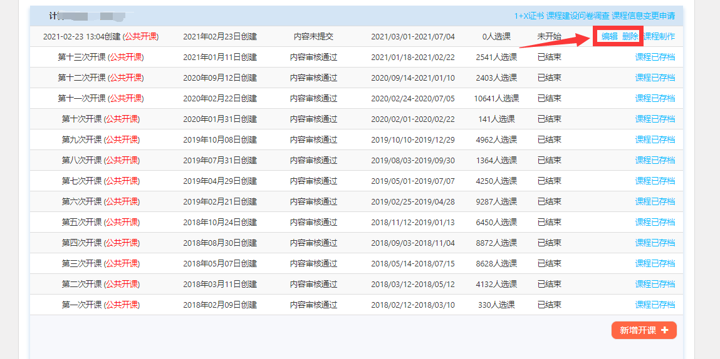Open 课程已存档 for 第十二次开课

(x=655, y=78)
